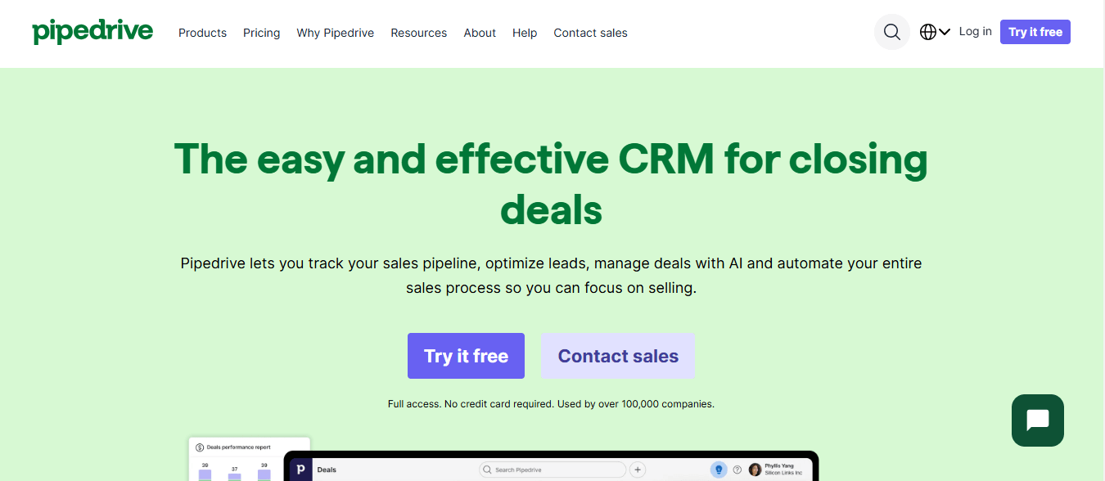This screenshot has height=481, width=1105.
Task: Click the lightbulb icon in the mockup
Action: pyautogui.click(x=719, y=470)
